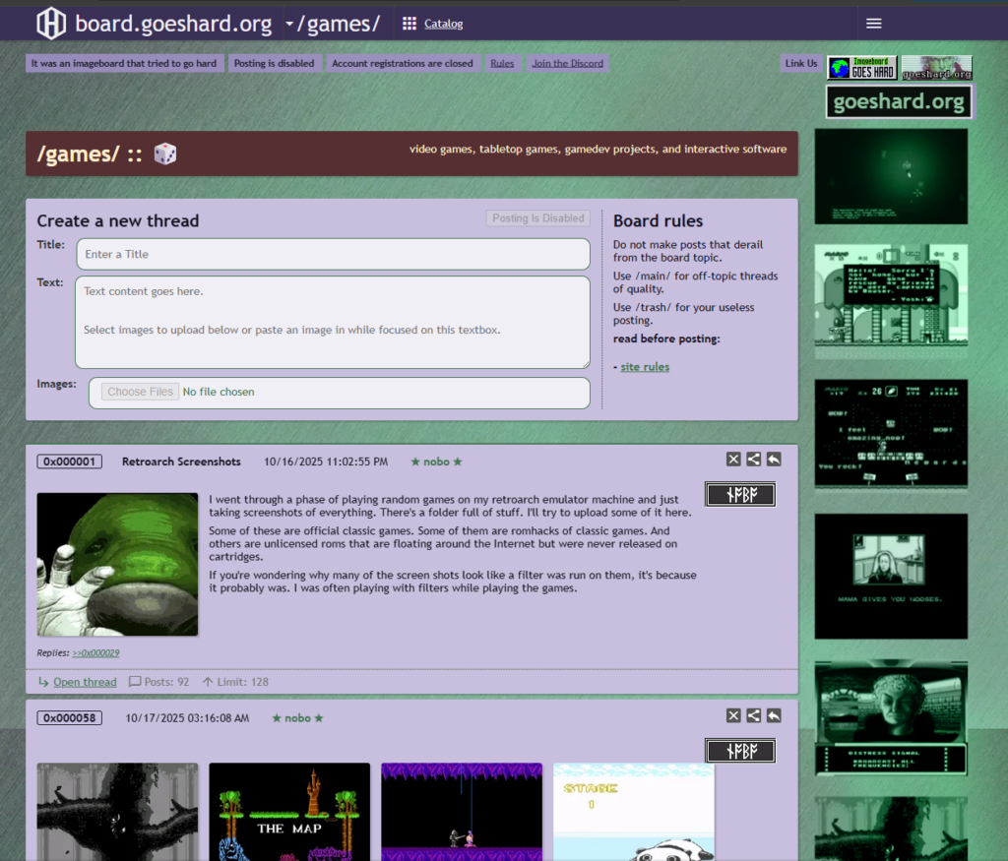The height and width of the screenshot is (861, 1008).
Task: Open the hamburger menu in header
Action: click(873, 24)
